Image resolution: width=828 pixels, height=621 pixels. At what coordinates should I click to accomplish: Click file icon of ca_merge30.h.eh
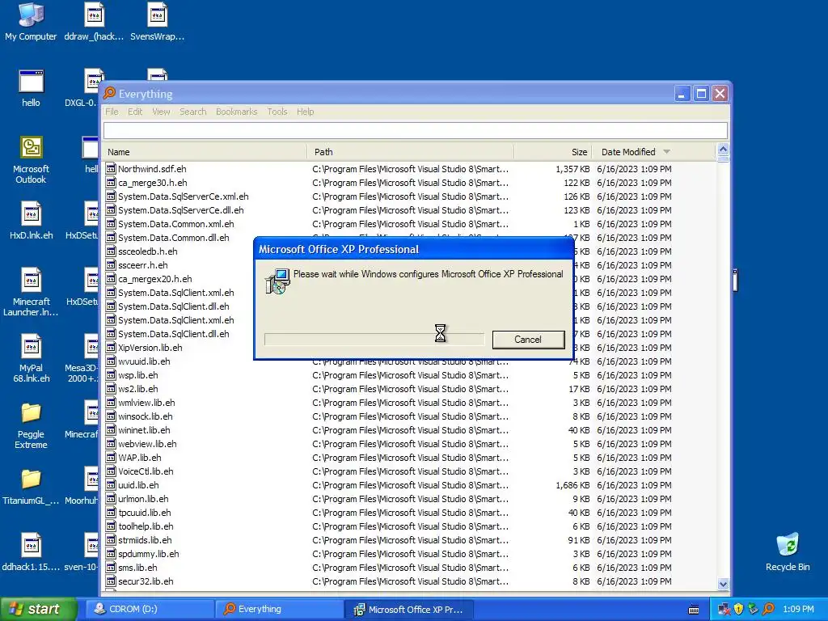pos(110,182)
